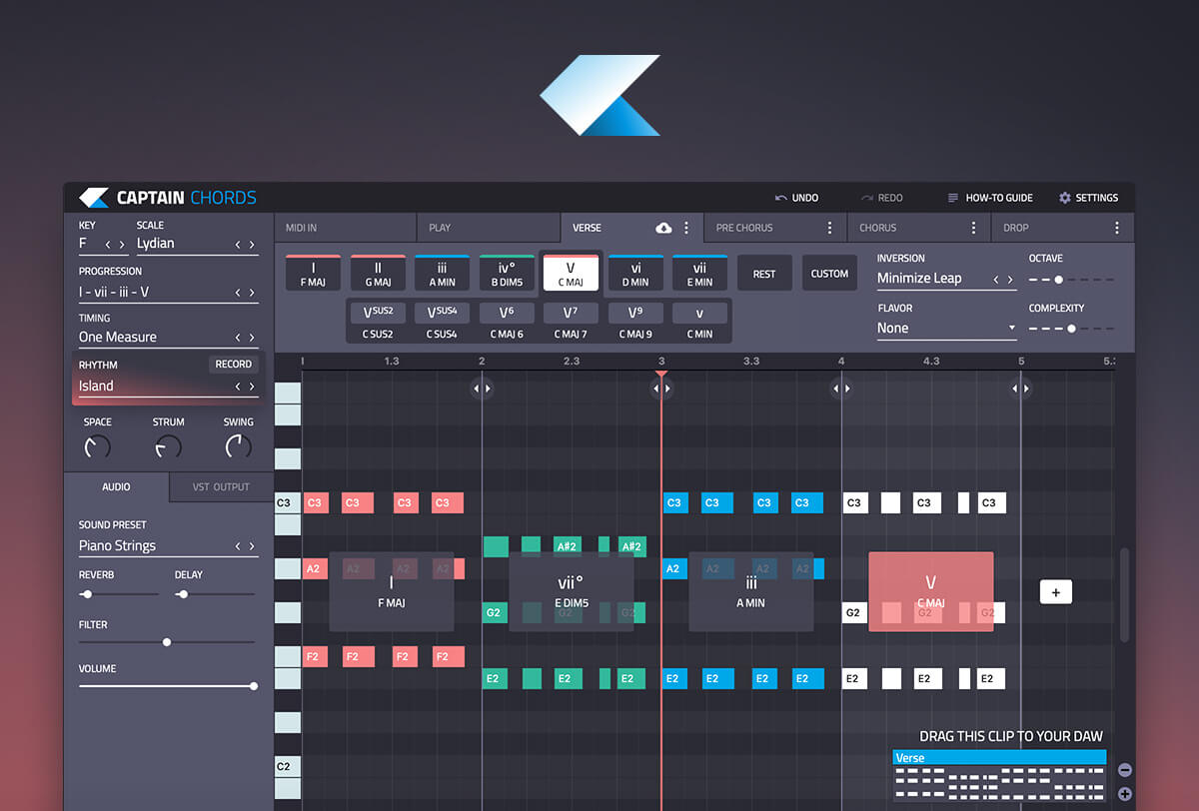
Task: Insert a Rest
Action: click(764, 274)
